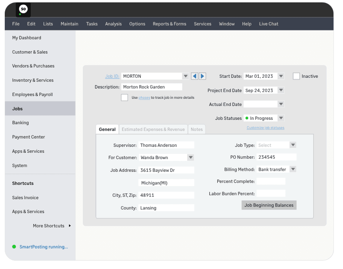Open the Start Date dropdown arrow
Screen dimensions: 343x269
pos(281,76)
